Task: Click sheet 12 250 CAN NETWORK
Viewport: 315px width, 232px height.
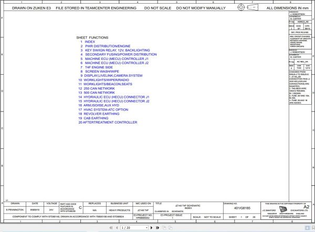Action: pyautogui.click(x=97, y=88)
